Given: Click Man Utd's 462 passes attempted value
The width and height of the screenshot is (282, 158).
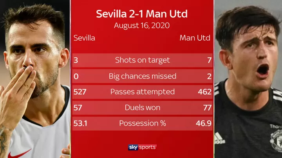Looking at the screenshot, I should (x=204, y=92).
